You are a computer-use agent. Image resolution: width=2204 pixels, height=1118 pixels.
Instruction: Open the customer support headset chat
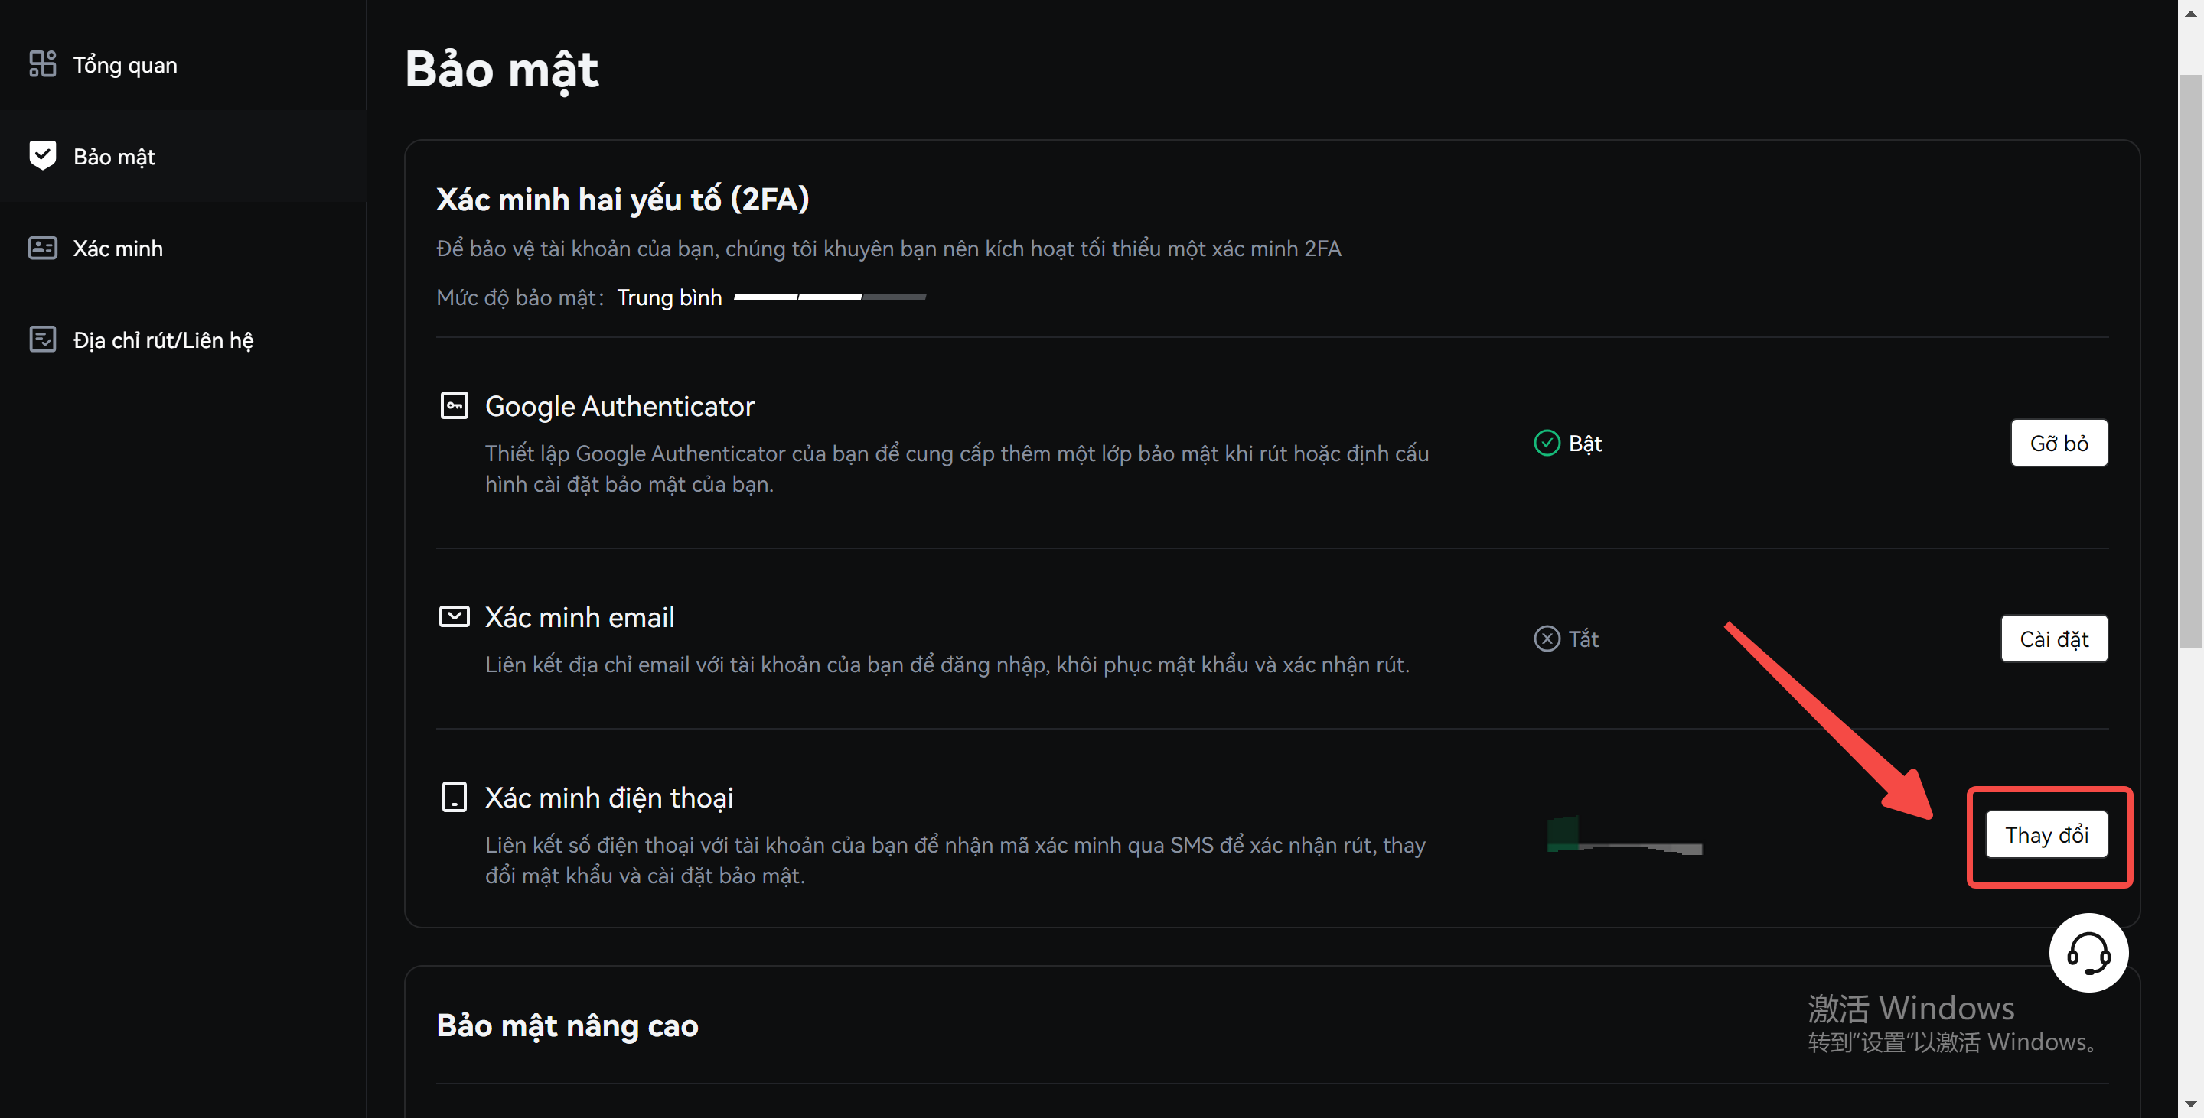coord(2088,953)
